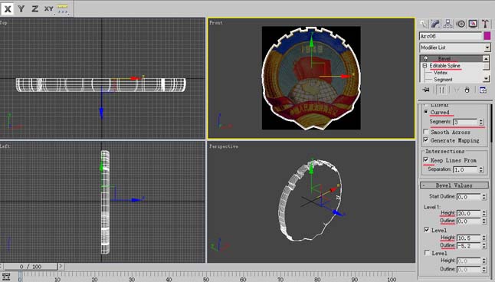Click the emblem image in Front viewport
The height and width of the screenshot is (282, 495).
coord(311,78)
